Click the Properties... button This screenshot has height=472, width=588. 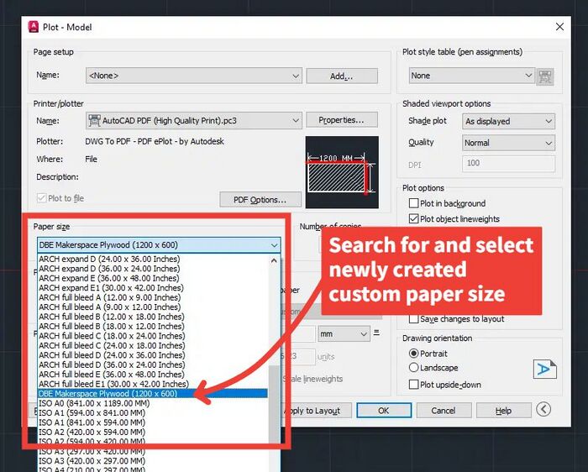[342, 120]
